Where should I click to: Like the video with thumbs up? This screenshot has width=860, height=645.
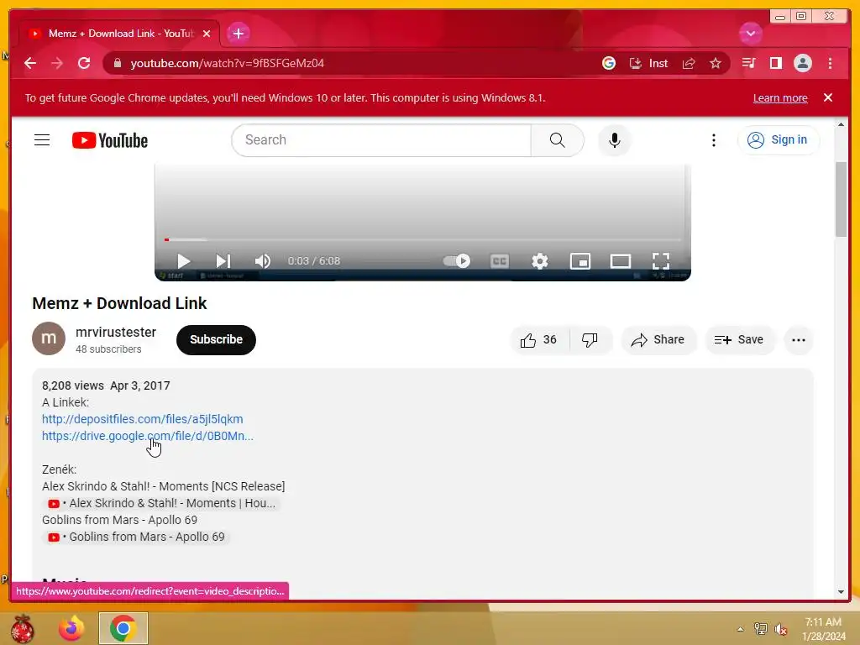coord(540,340)
